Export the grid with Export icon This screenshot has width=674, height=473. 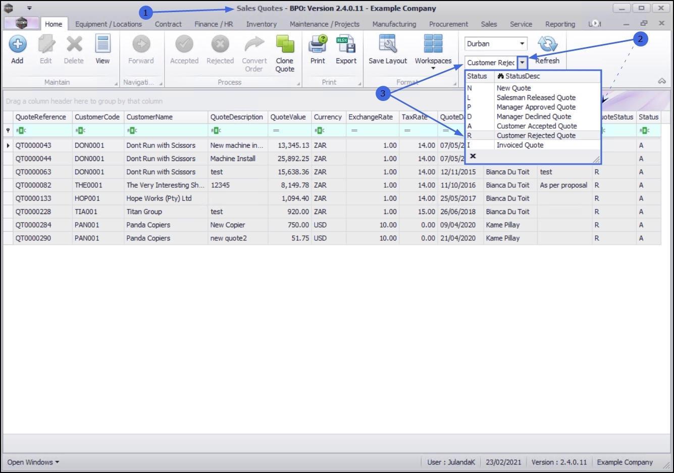point(346,44)
